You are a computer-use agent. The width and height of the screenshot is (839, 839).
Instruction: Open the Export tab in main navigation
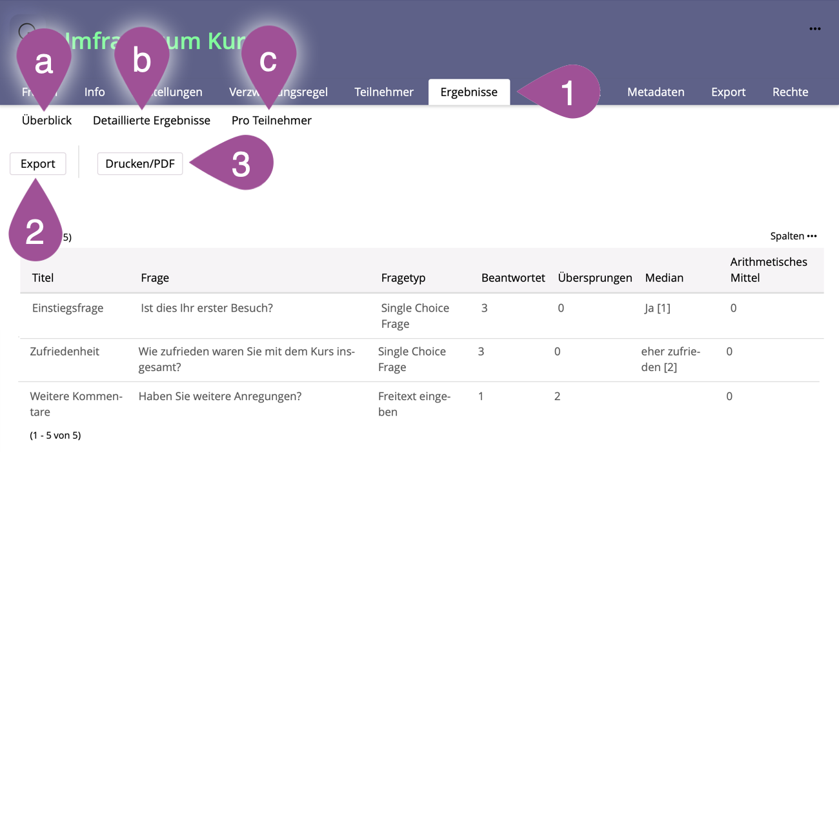(x=728, y=92)
